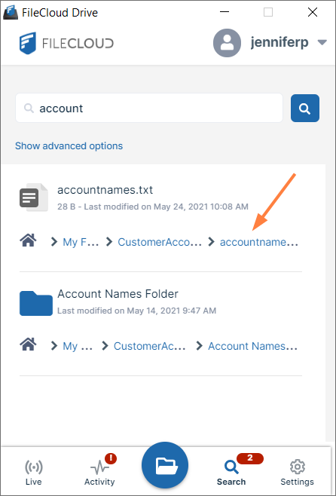This screenshot has height=496, width=336.
Task: Click the blue search magnifier button
Action: pyautogui.click(x=304, y=109)
